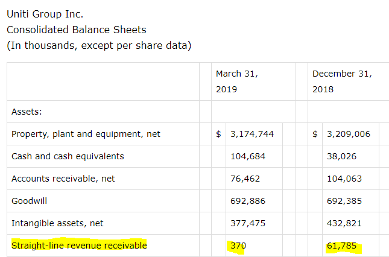Select the 104,063 receivable value
The width and height of the screenshot is (389, 257).
click(344, 179)
